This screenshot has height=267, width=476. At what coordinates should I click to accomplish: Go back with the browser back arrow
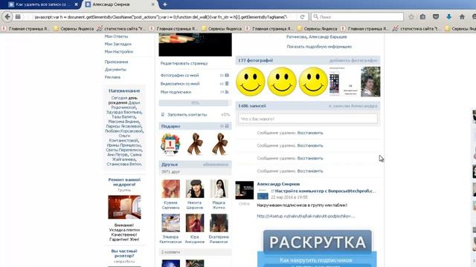[7, 16]
